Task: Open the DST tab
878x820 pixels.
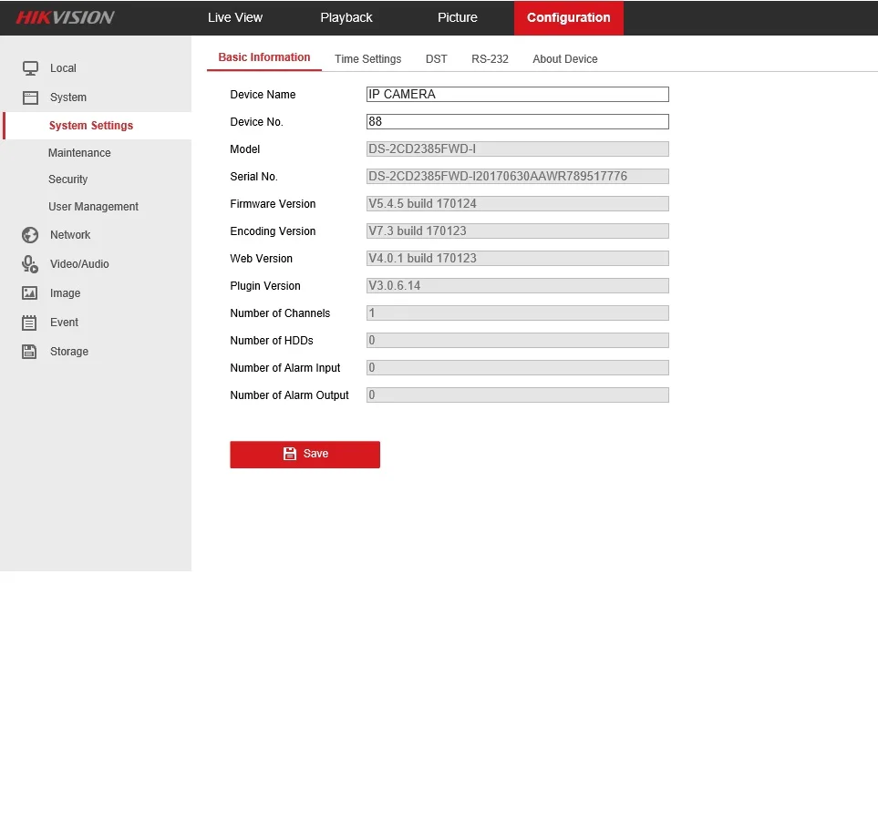Action: (x=436, y=59)
